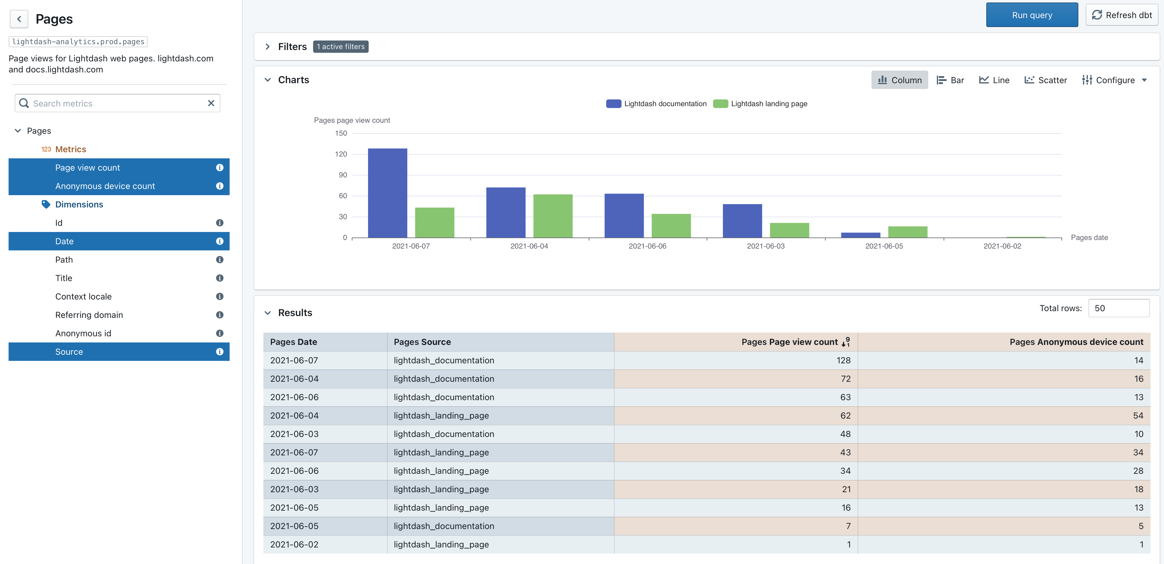This screenshot has width=1164, height=564.
Task: Edit the Total rows field
Action: (x=1119, y=308)
